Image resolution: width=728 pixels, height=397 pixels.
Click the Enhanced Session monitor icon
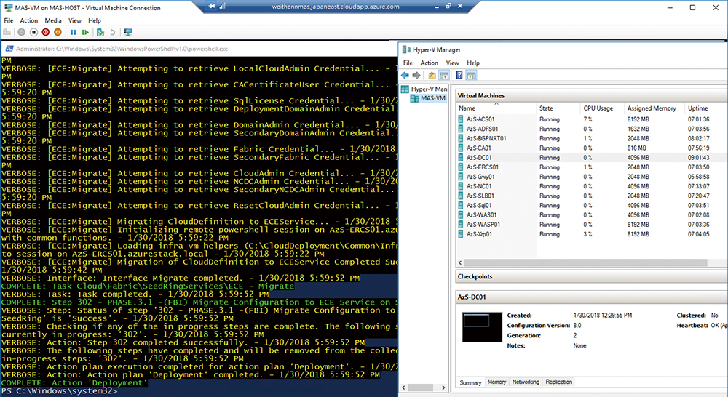[x=127, y=33]
